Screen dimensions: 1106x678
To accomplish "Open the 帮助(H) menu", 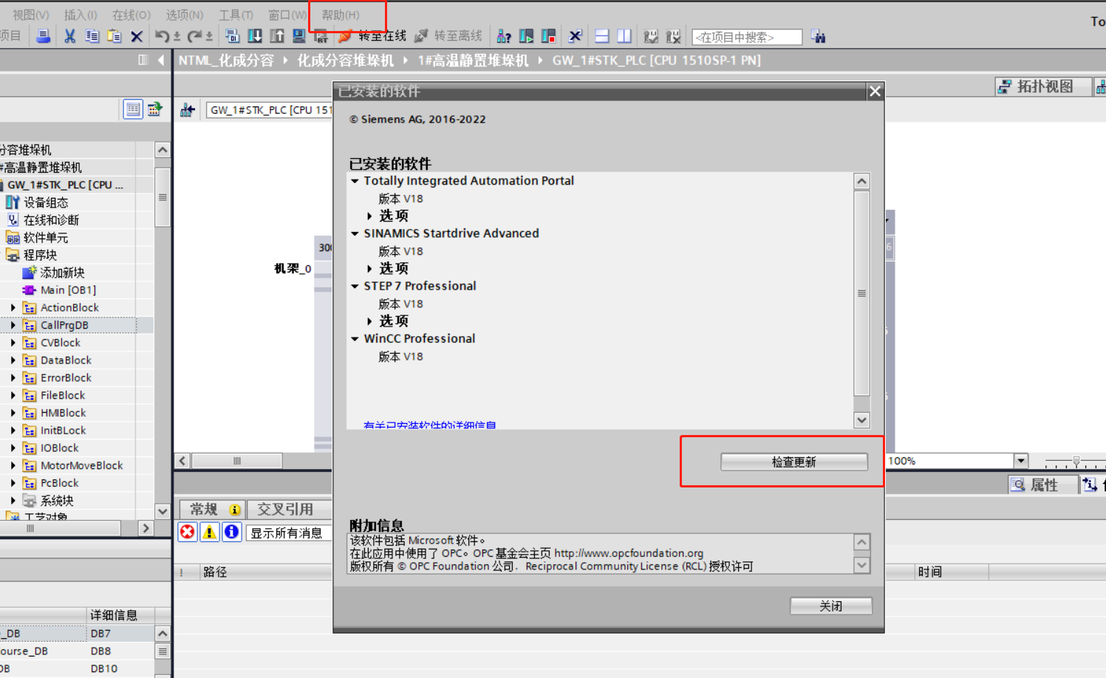I will coord(341,15).
